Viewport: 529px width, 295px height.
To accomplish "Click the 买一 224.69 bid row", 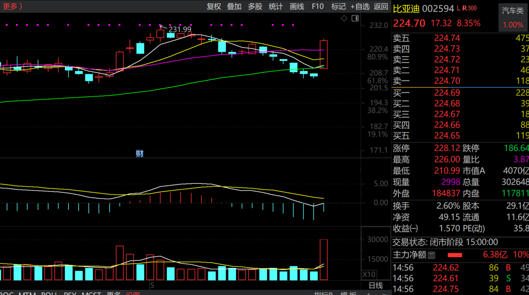I will (x=460, y=93).
